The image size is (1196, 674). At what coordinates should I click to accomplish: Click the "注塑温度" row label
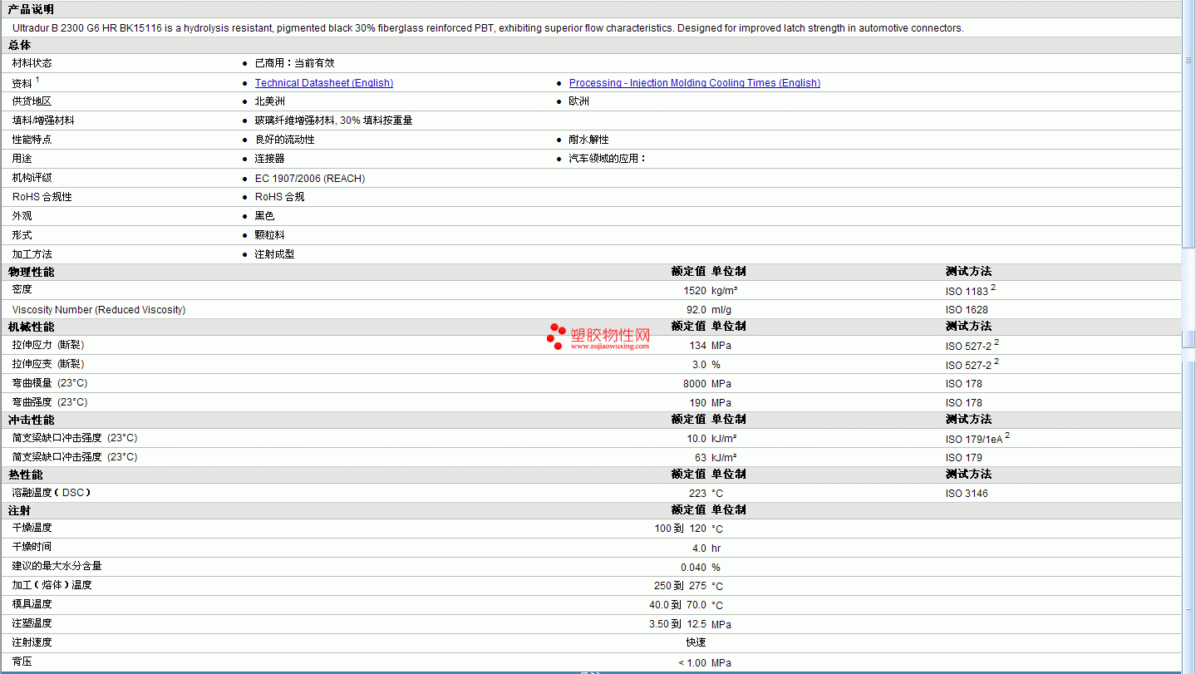32,623
